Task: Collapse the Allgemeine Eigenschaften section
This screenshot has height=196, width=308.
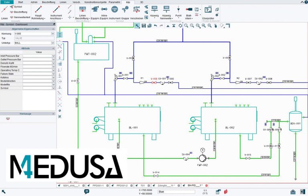Action: point(53,29)
